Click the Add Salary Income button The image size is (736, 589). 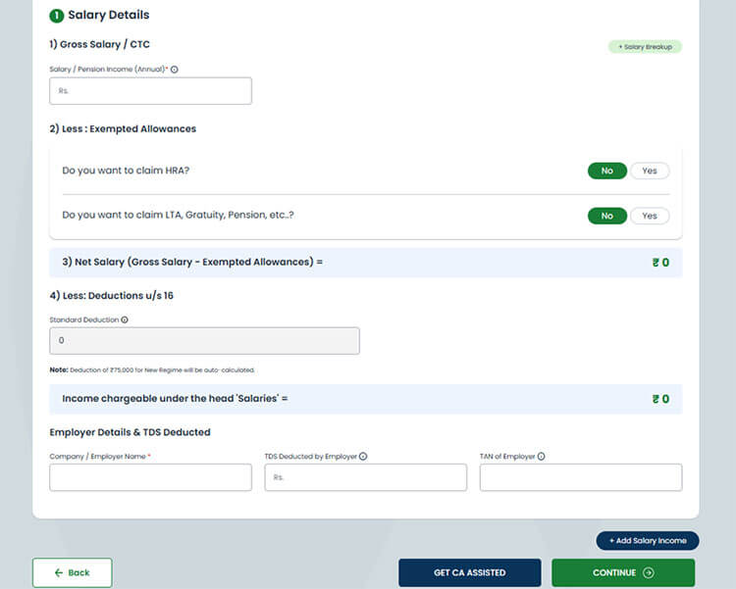tap(648, 541)
